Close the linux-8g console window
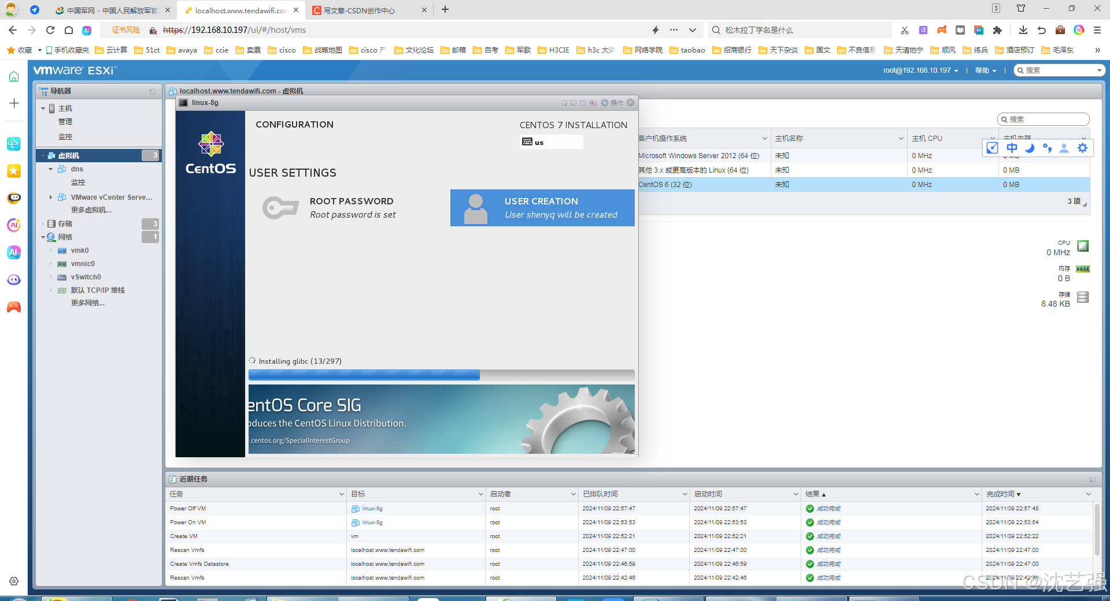 (x=631, y=103)
